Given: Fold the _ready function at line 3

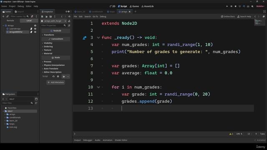Looking at the screenshot, I should coord(98,37).
